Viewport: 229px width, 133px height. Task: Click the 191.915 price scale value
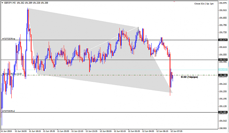pos(223,10)
